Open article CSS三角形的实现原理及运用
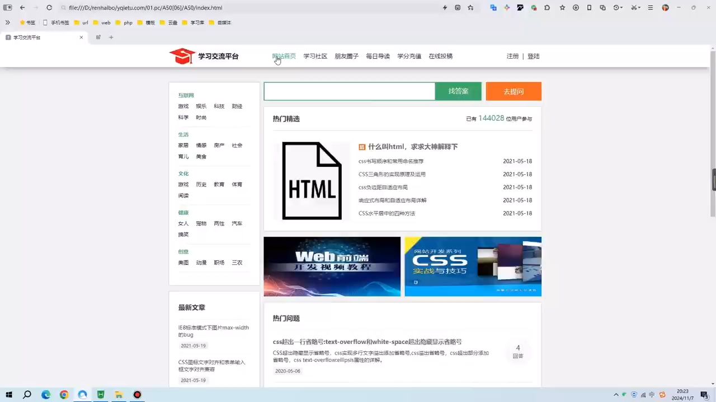Viewport: 716px width, 402px height. point(392,174)
